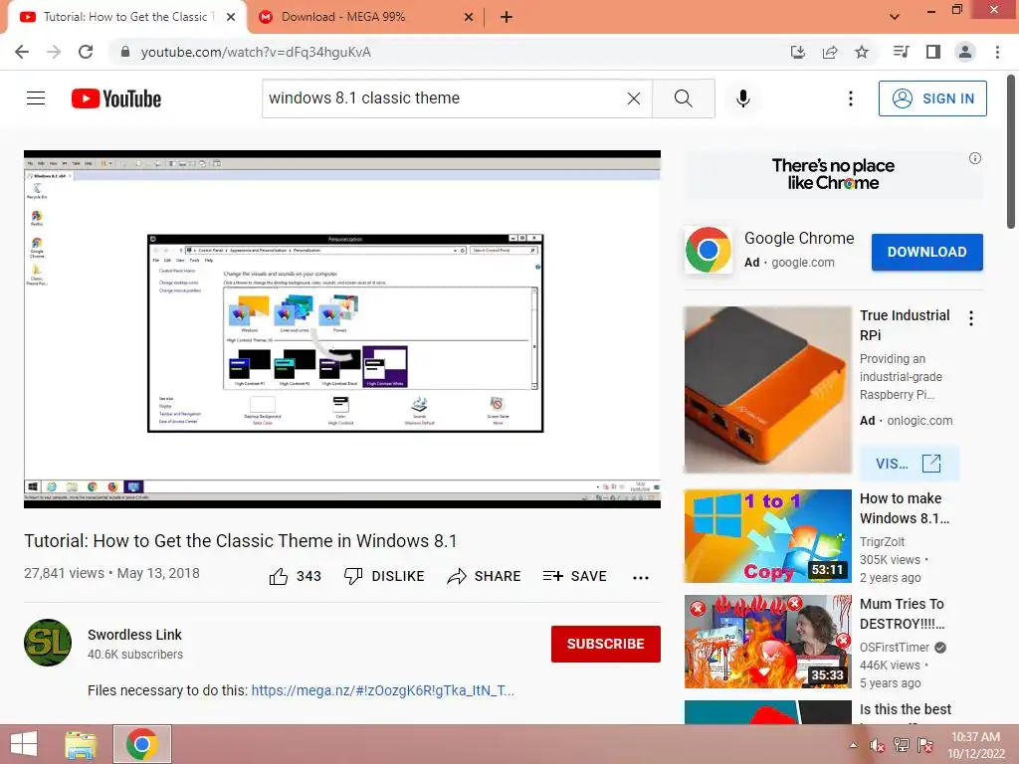Open TrigrZolt channel name

coord(882,542)
